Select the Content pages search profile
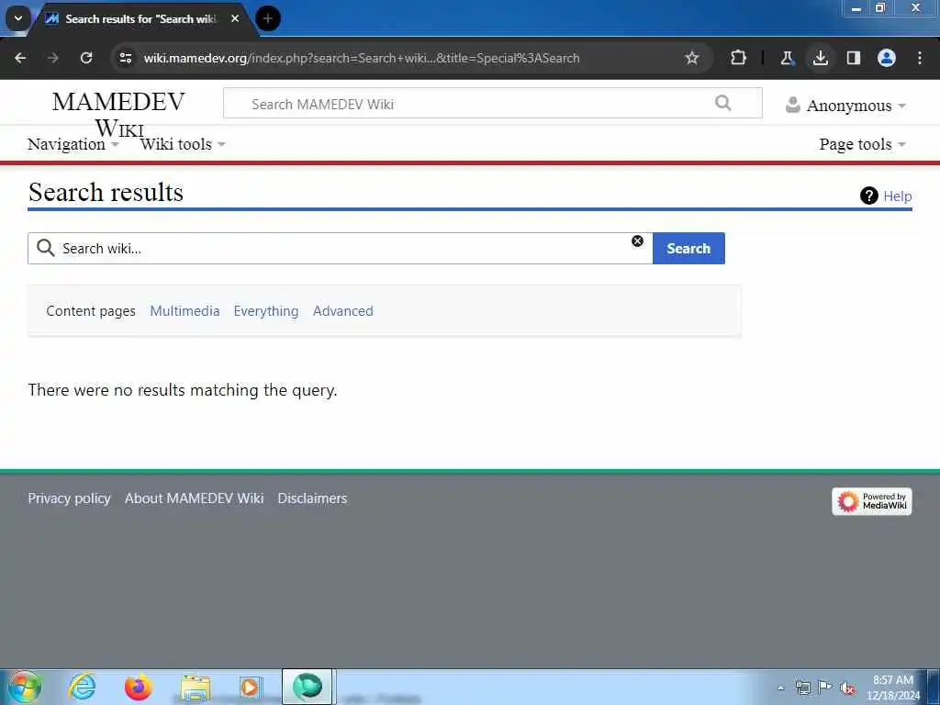Screen dimensions: 940x705 91,310
